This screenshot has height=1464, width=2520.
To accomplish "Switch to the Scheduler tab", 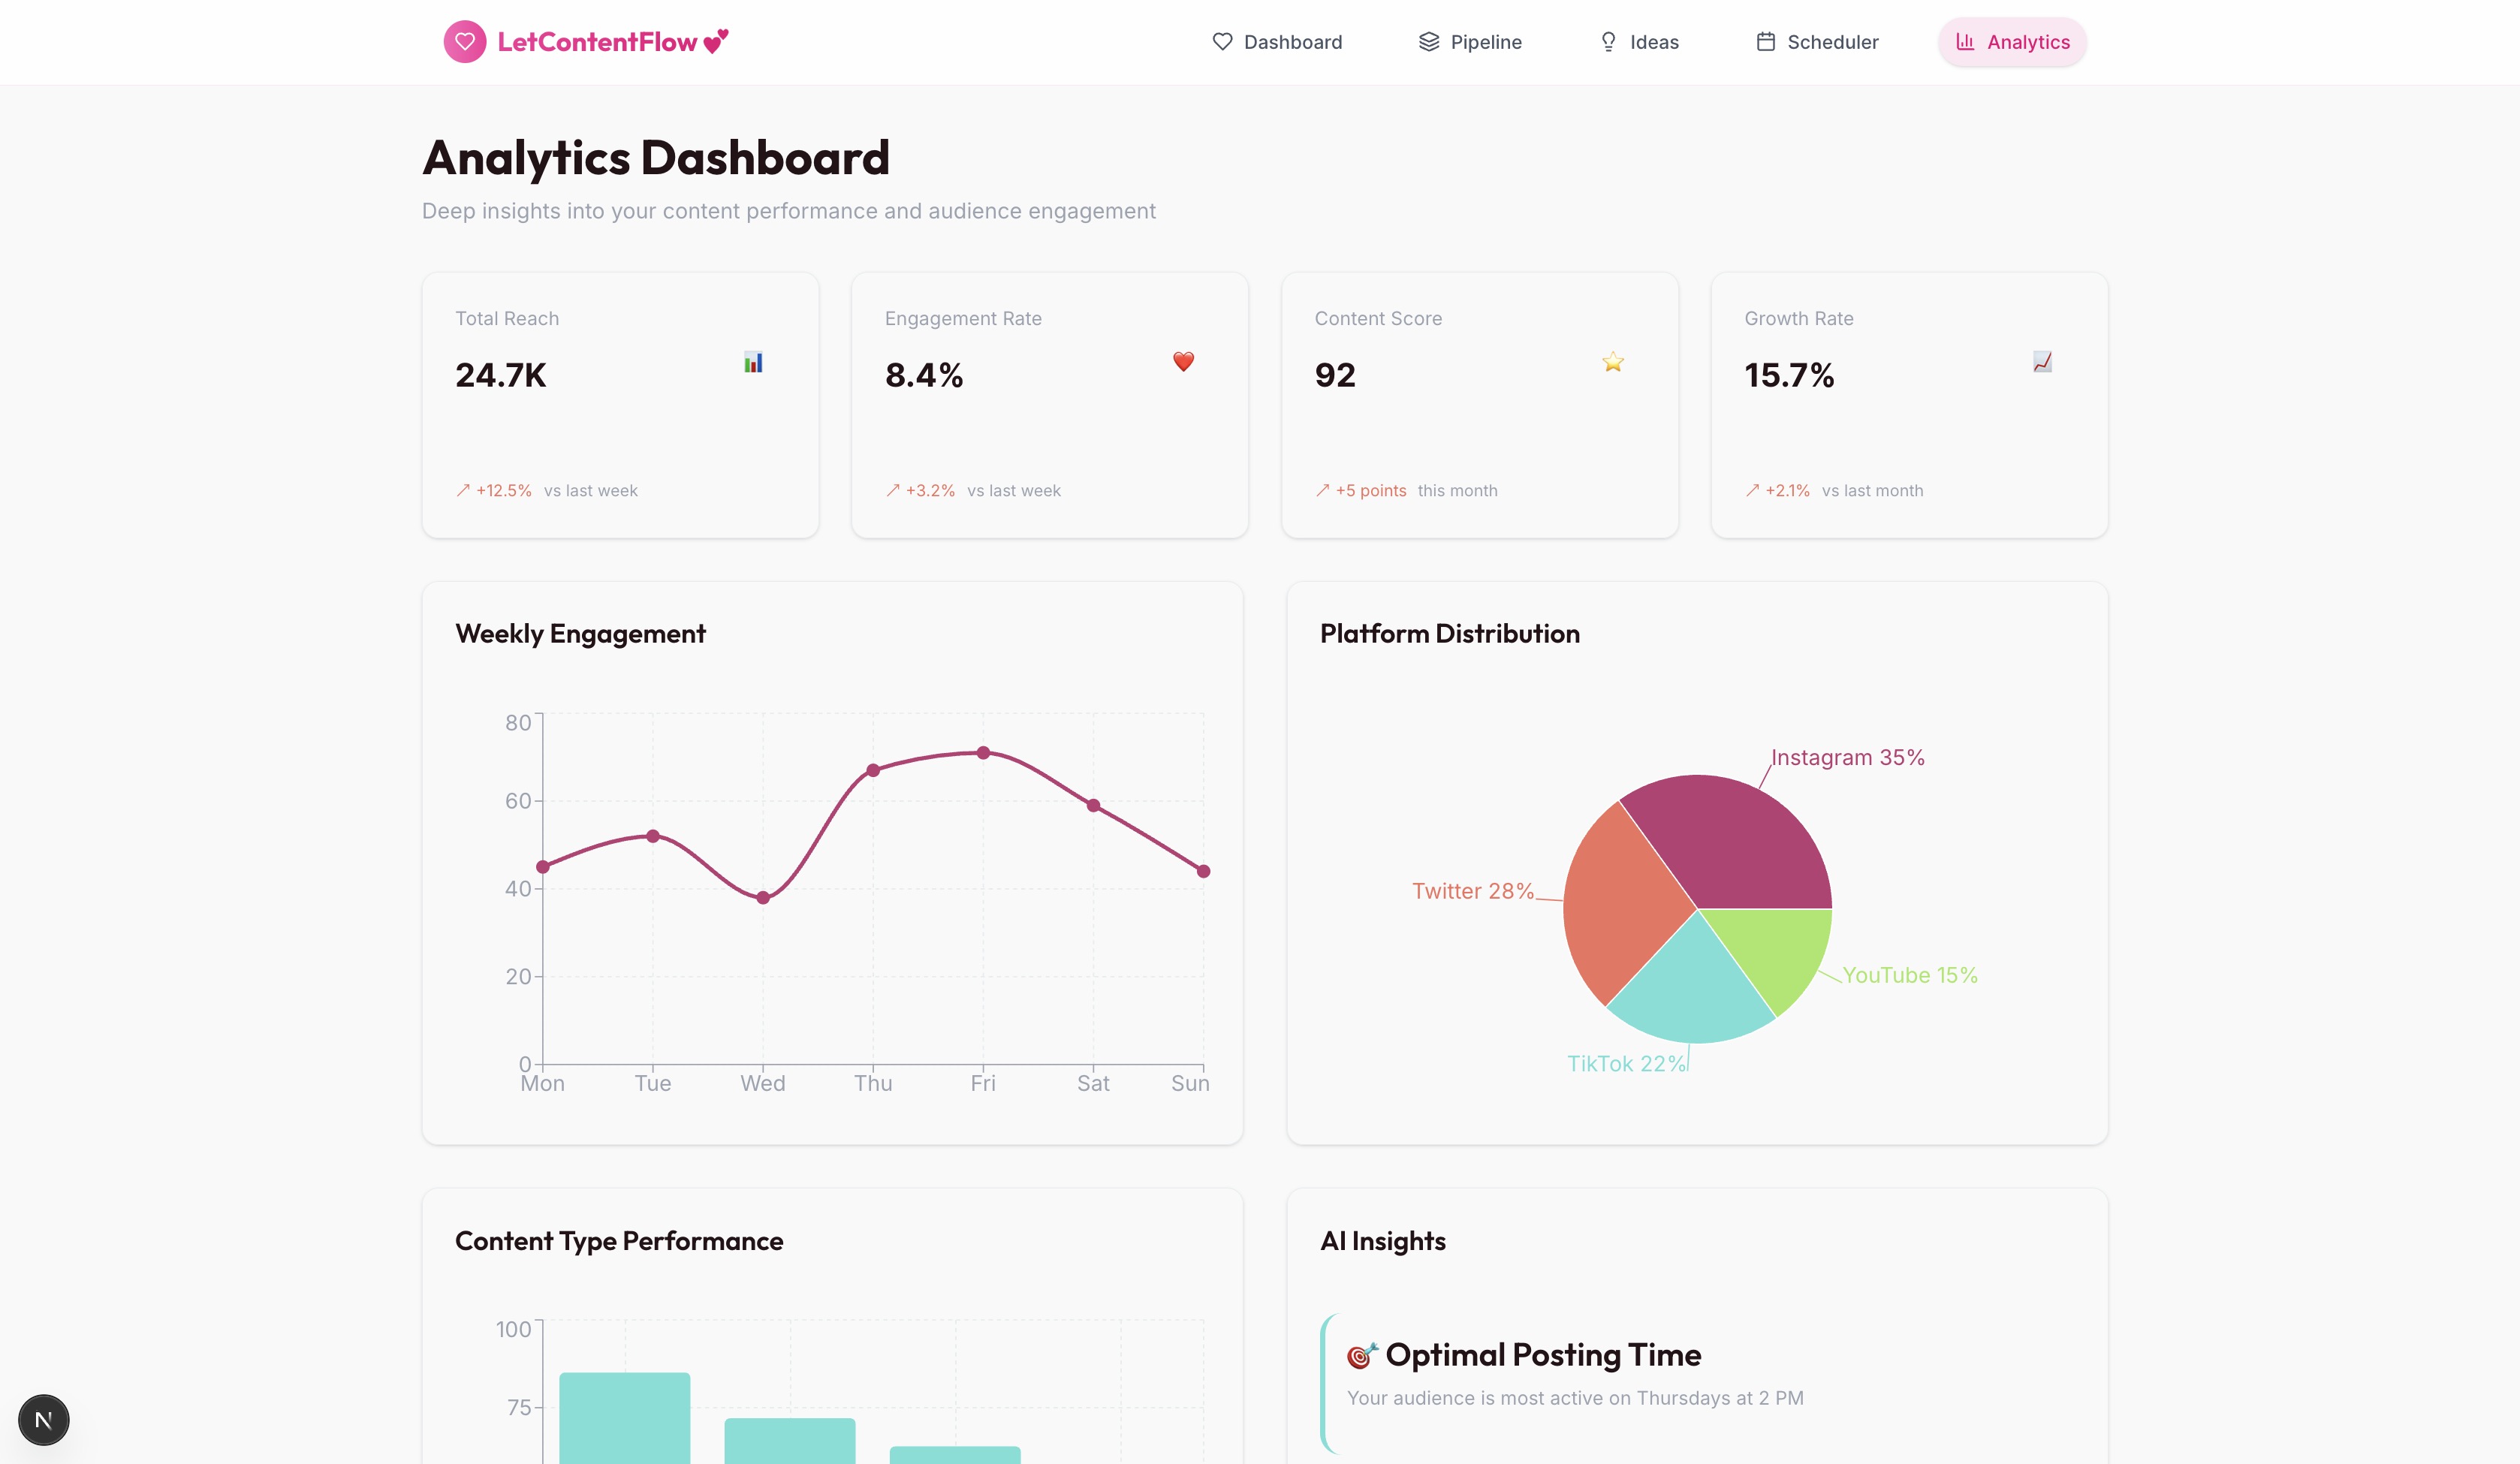I will click(1817, 42).
